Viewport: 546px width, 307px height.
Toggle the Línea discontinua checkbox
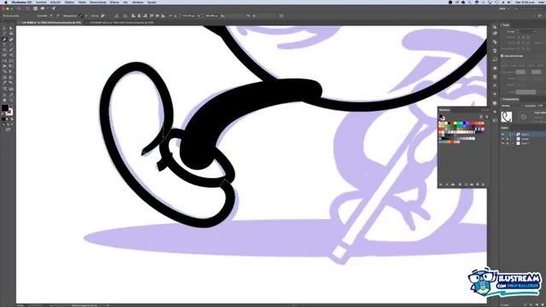point(502,55)
